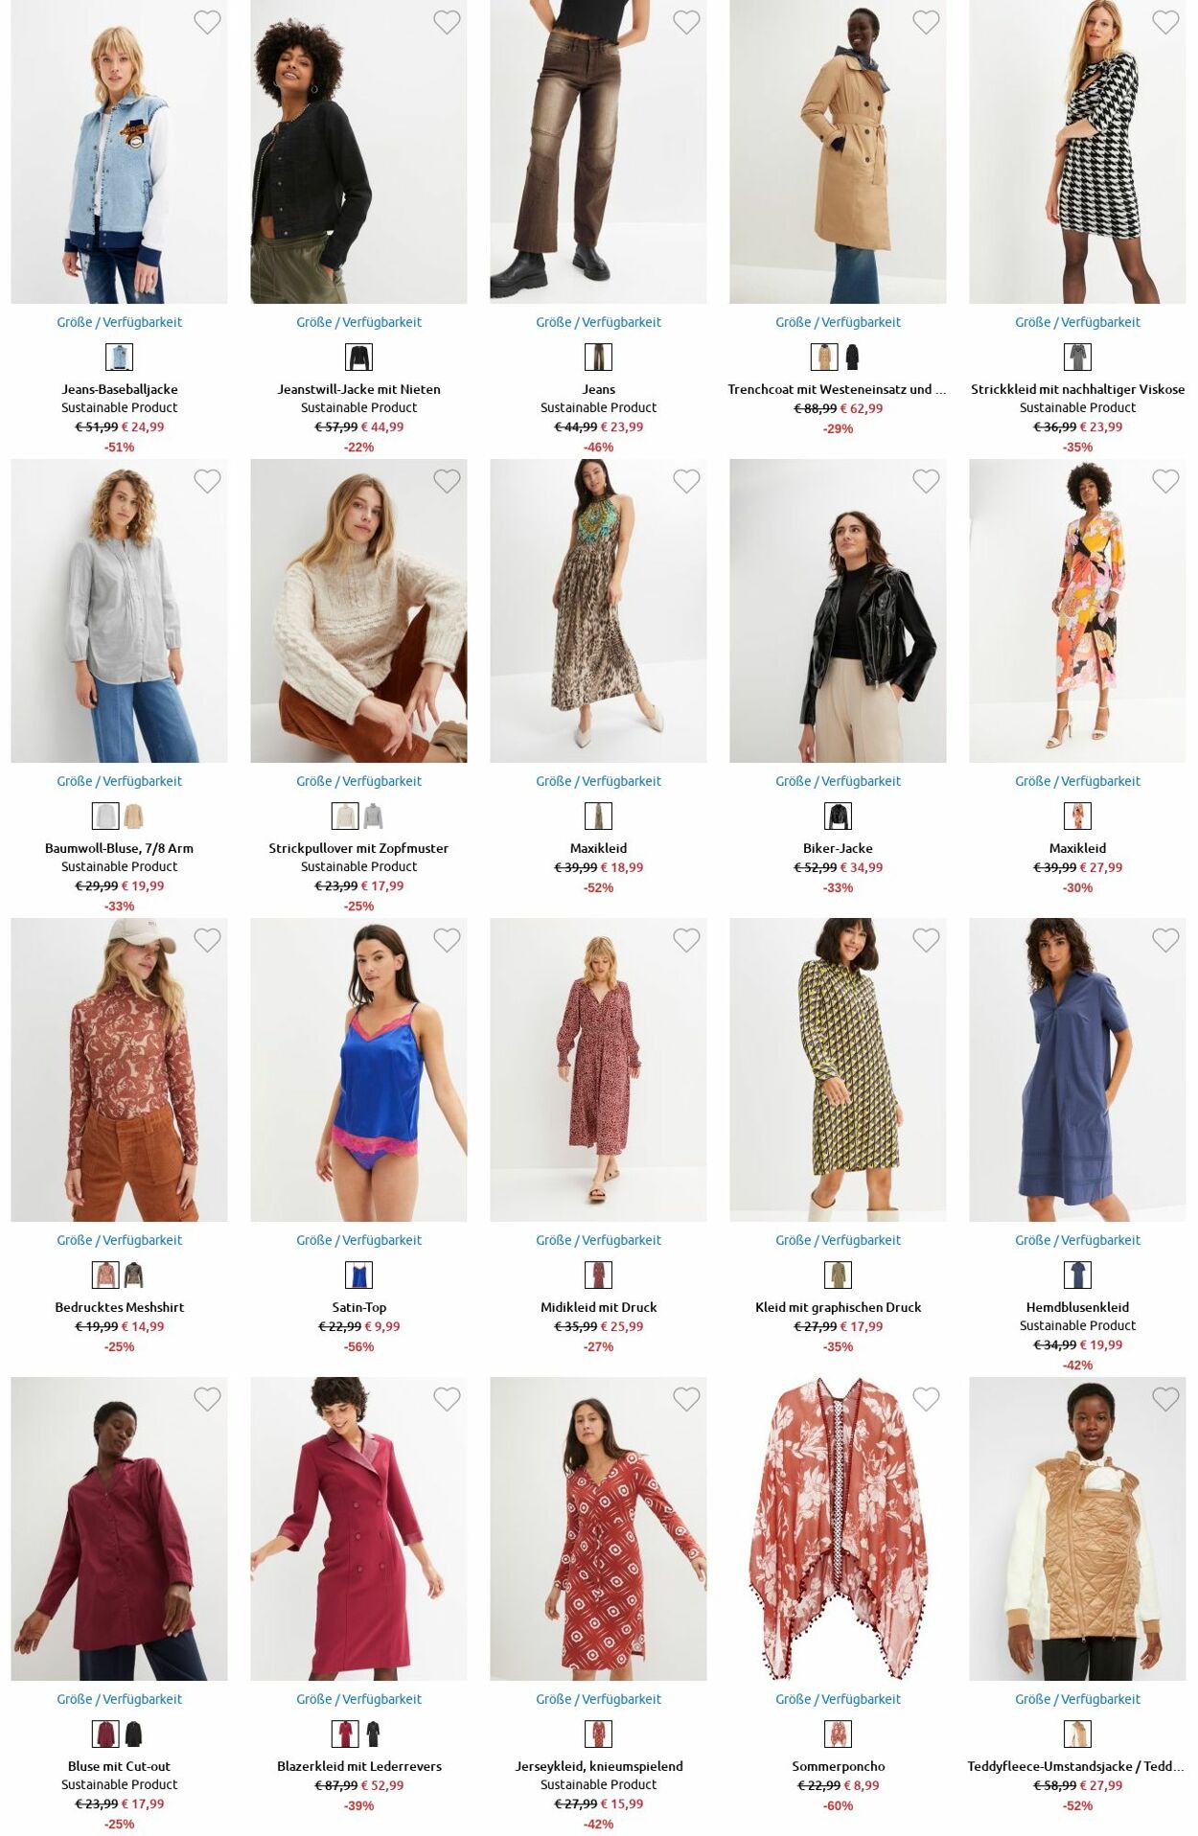The width and height of the screenshot is (1198, 1836).
Task: Open Größe / Verfügbarkeit under Teddyfleece-Umstandsjacke
Action: [1077, 1699]
